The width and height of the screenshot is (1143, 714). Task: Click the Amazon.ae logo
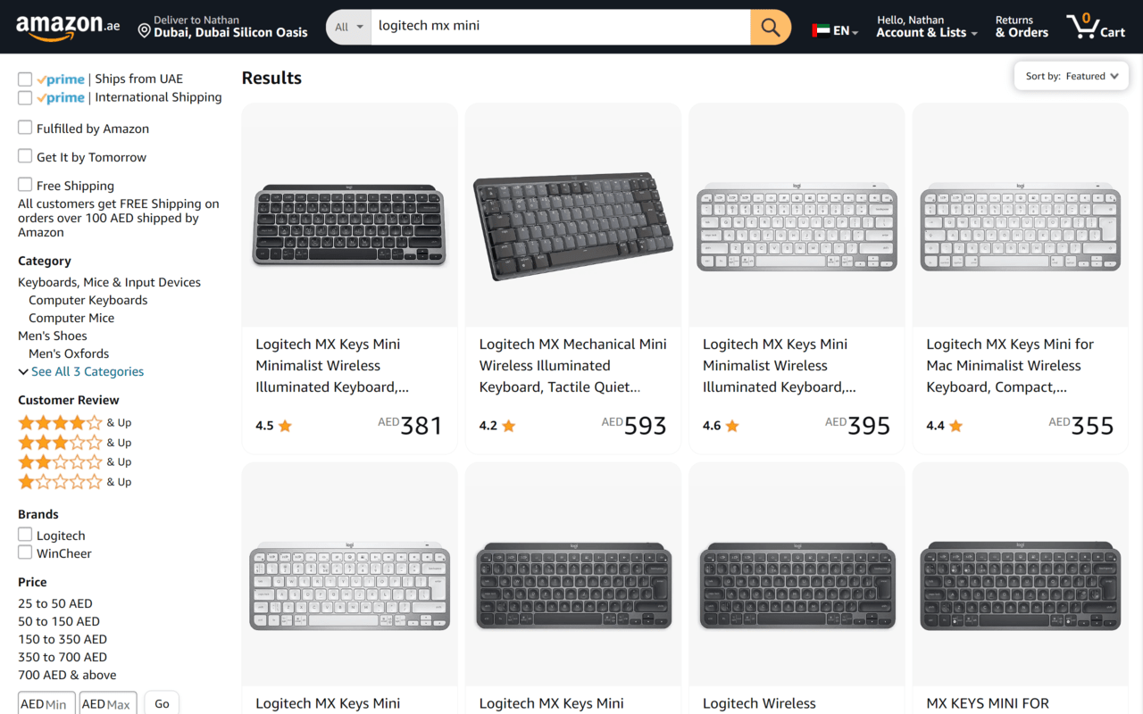pos(67,28)
